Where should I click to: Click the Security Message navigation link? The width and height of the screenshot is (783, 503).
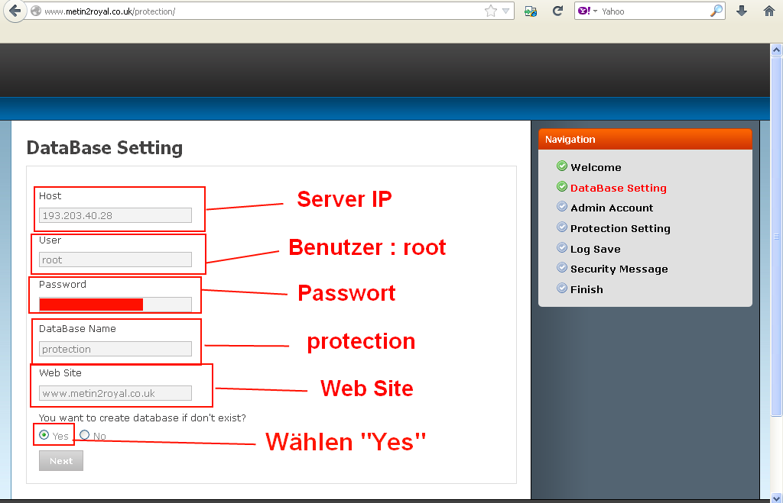[619, 269]
